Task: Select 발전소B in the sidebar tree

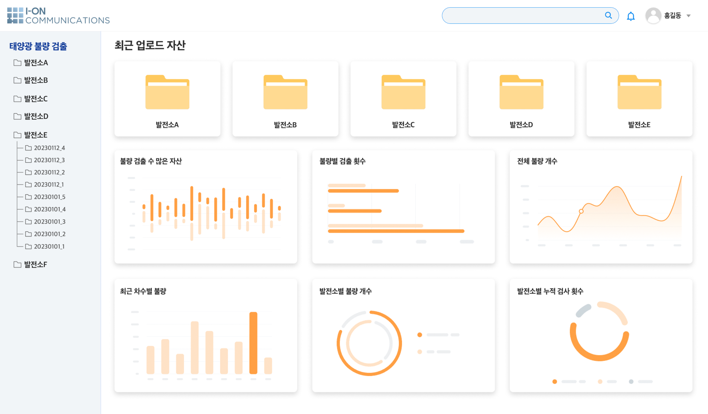Action: (x=36, y=80)
